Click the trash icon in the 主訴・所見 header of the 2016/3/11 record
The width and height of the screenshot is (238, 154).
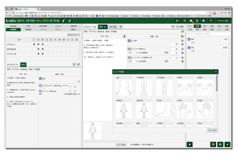[x=124, y=36]
